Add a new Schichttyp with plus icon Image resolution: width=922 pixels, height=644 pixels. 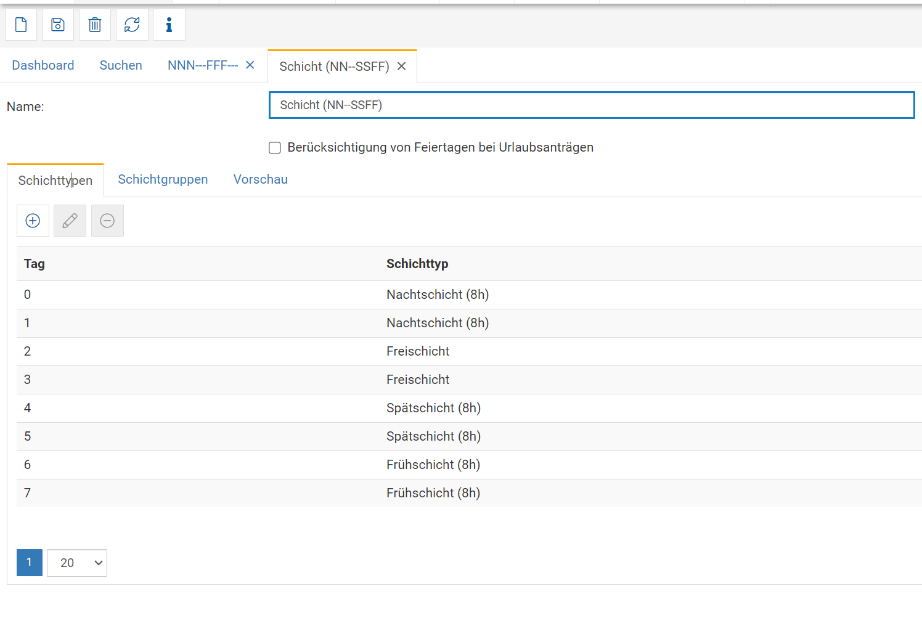coord(33,221)
